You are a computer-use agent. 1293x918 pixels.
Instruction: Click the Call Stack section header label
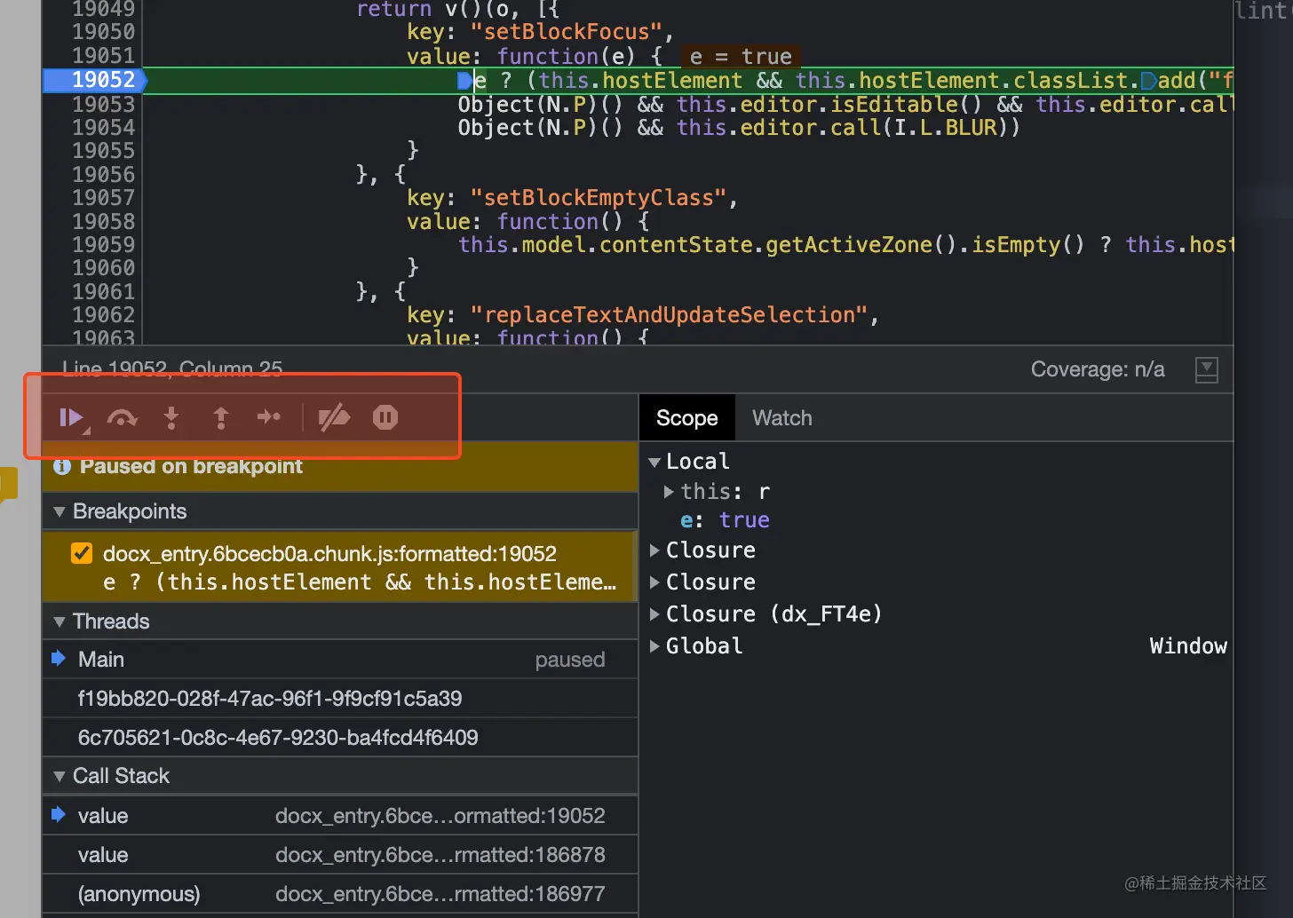pos(121,776)
